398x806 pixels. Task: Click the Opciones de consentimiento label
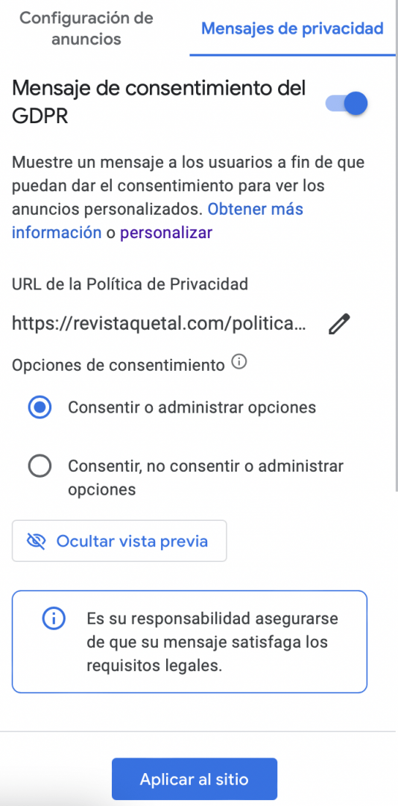(118, 366)
